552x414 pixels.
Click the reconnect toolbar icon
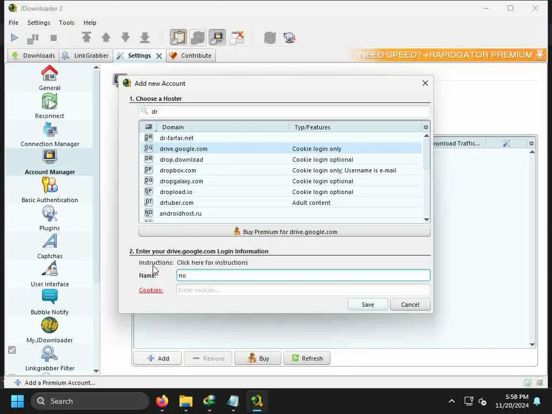(270, 37)
